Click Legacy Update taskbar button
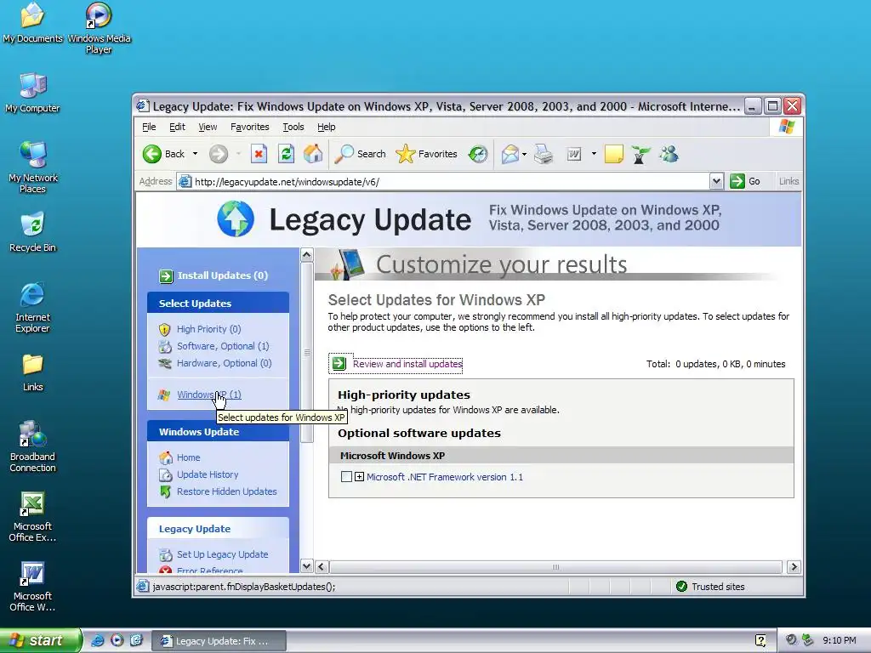The height and width of the screenshot is (653, 871). pyautogui.click(x=219, y=641)
